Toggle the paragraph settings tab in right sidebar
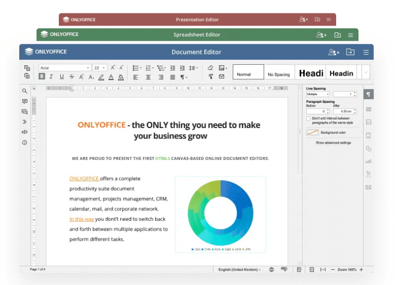 point(368,94)
